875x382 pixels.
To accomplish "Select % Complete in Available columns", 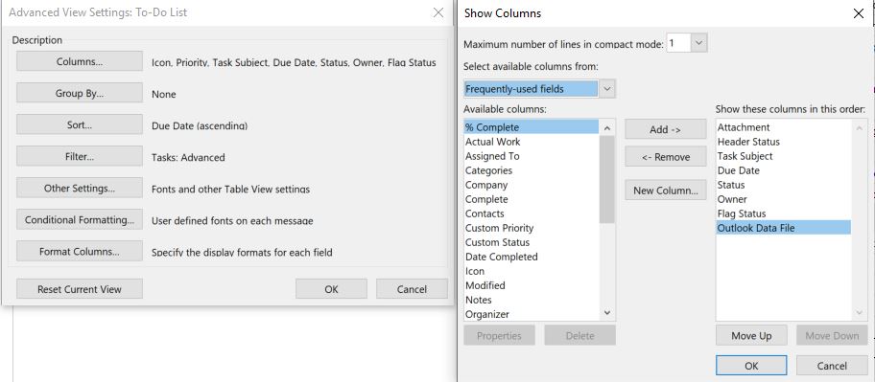I will [532, 127].
